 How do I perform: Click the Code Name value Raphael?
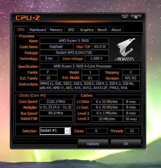56,47
